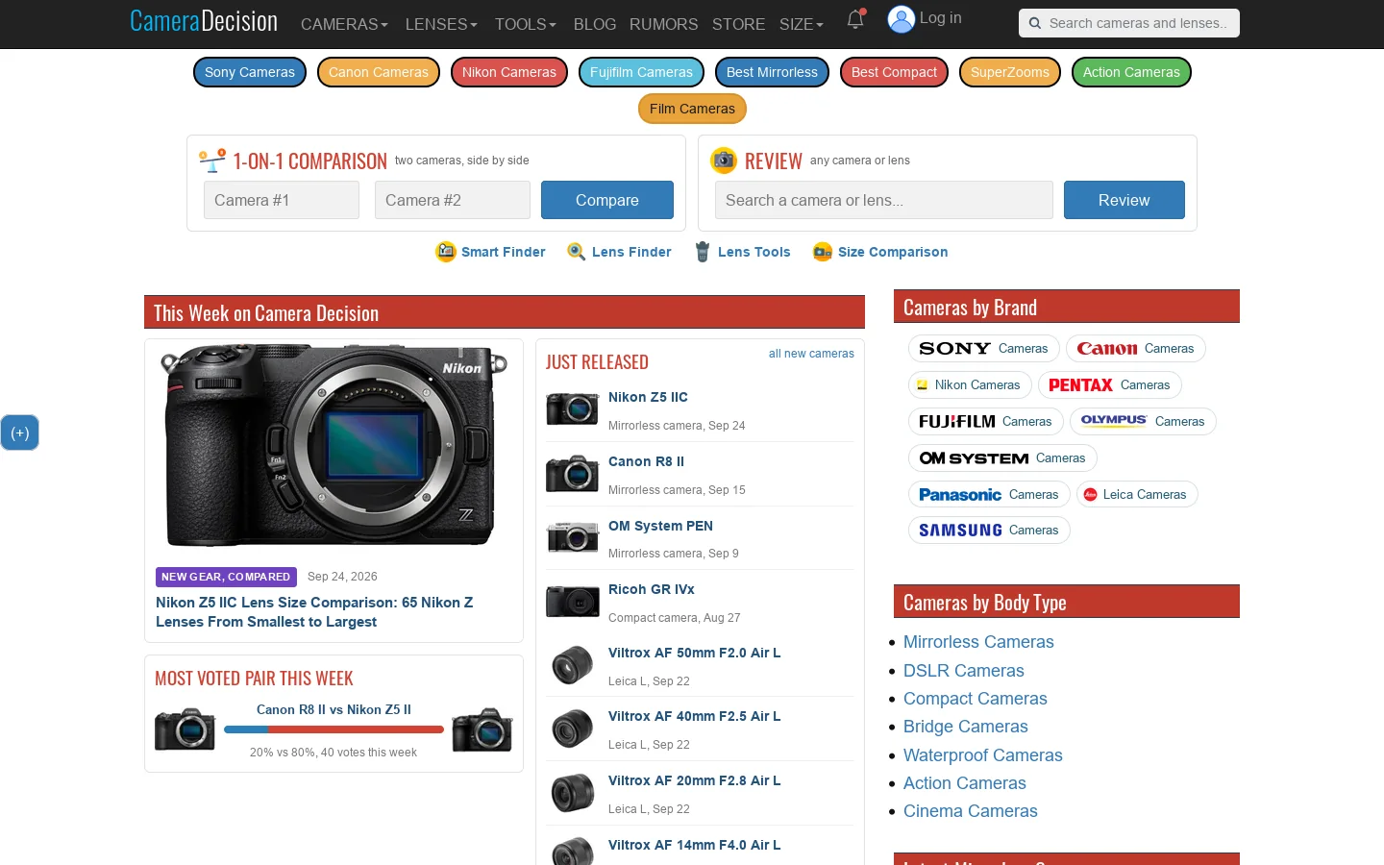The width and height of the screenshot is (1384, 865).
Task: Click the Log in link
Action: (940, 17)
